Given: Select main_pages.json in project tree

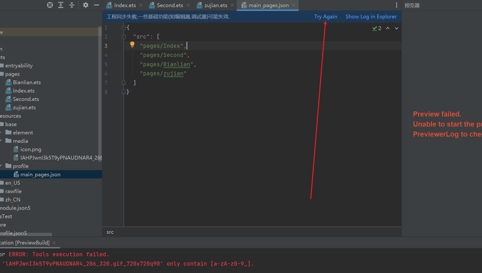Looking at the screenshot, I should pos(40,174).
